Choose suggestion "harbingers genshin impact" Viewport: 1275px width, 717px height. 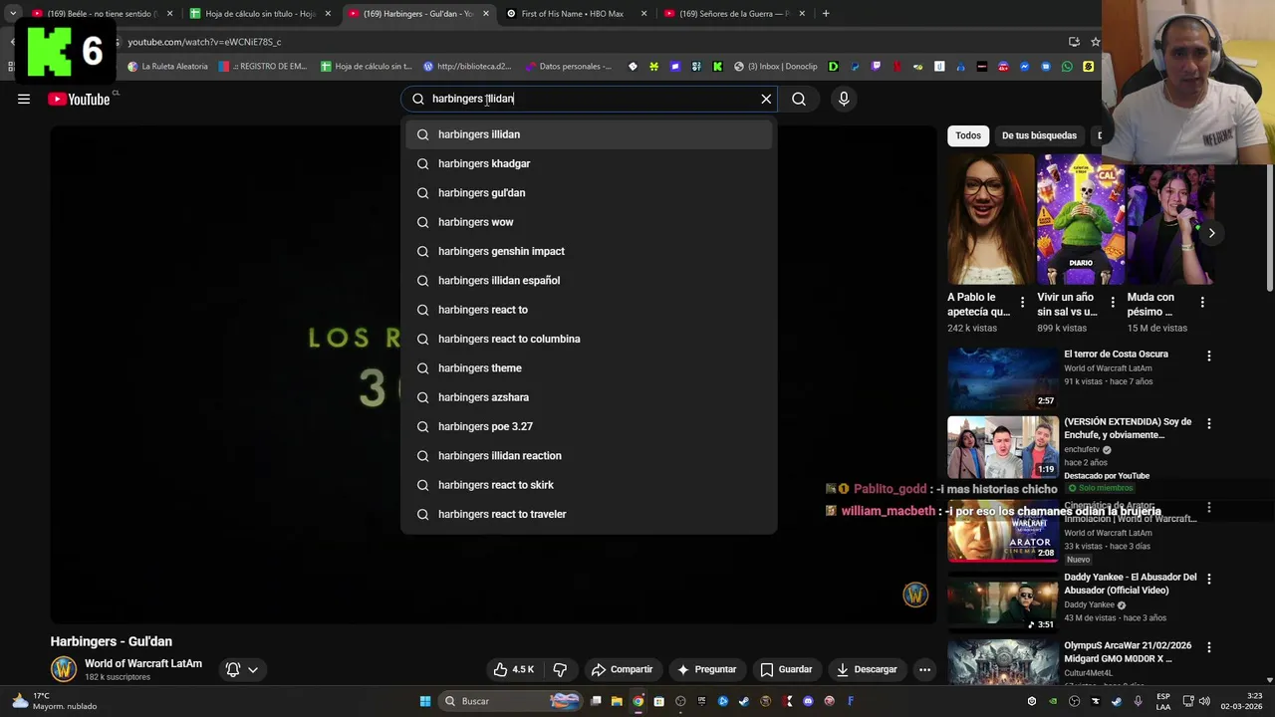(589, 251)
